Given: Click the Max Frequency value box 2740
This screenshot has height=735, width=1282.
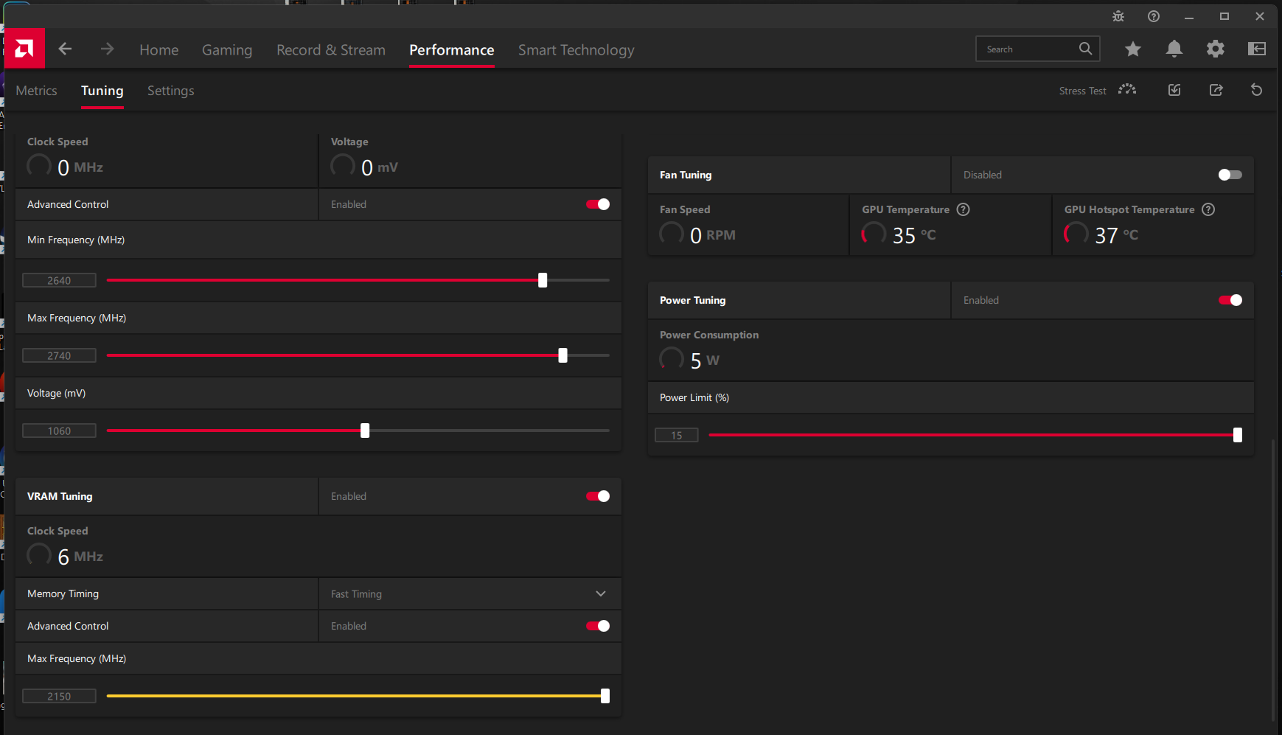Looking at the screenshot, I should pos(59,355).
